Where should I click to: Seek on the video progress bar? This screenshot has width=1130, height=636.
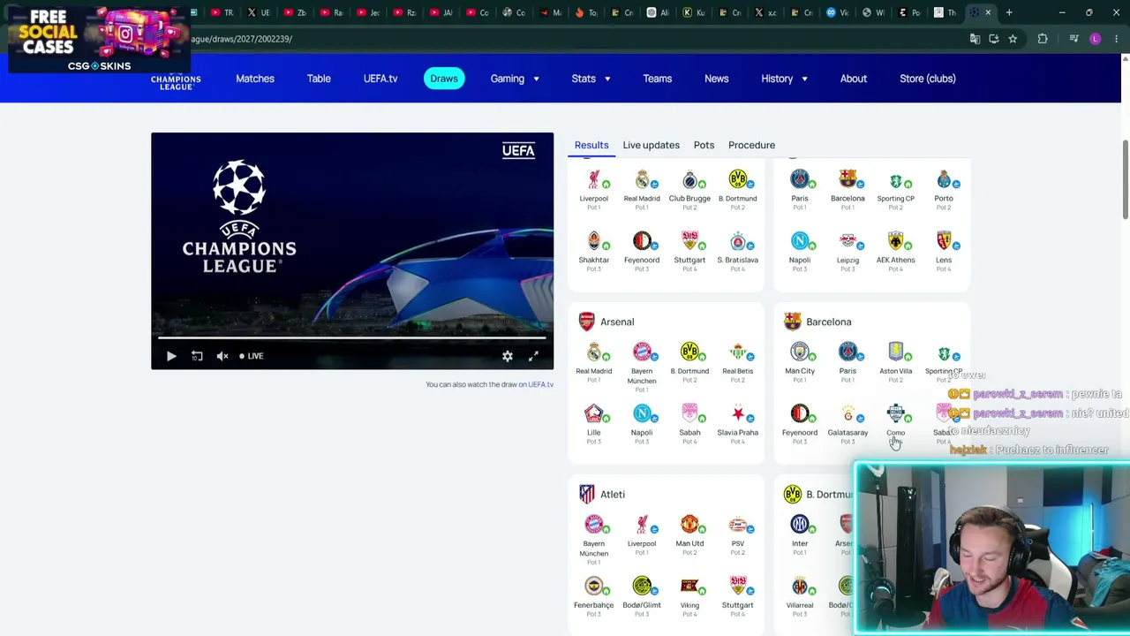coord(352,337)
